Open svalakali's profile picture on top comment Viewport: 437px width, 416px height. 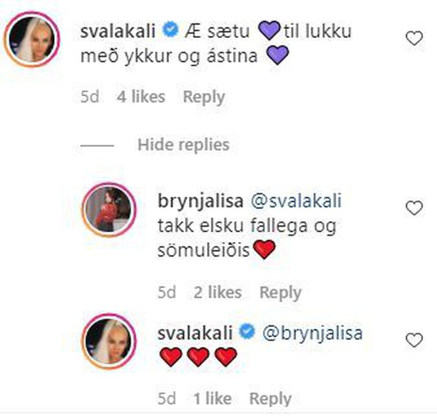click(32, 39)
